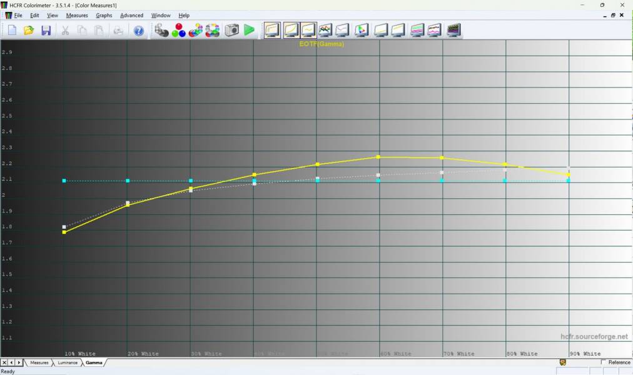The width and height of the screenshot is (633, 375).
Task: Click the red green blue spheres icon
Action: pos(179,30)
